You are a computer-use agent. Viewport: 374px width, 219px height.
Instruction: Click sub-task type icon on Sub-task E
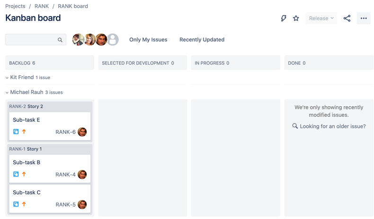16,131
